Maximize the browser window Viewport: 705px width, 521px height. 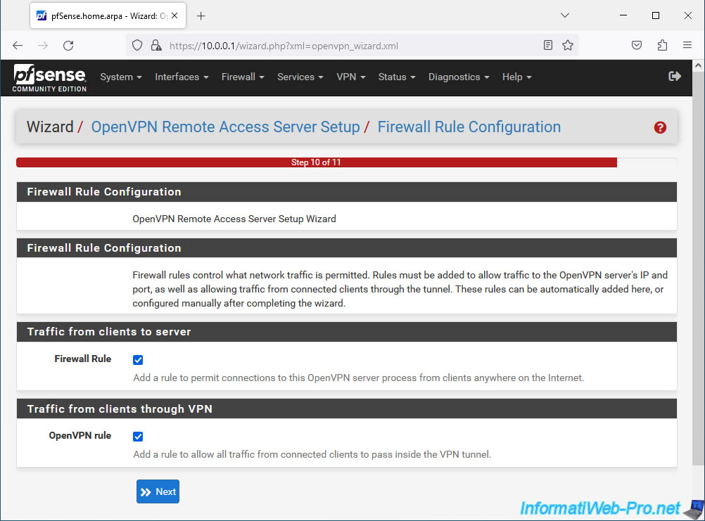656,15
